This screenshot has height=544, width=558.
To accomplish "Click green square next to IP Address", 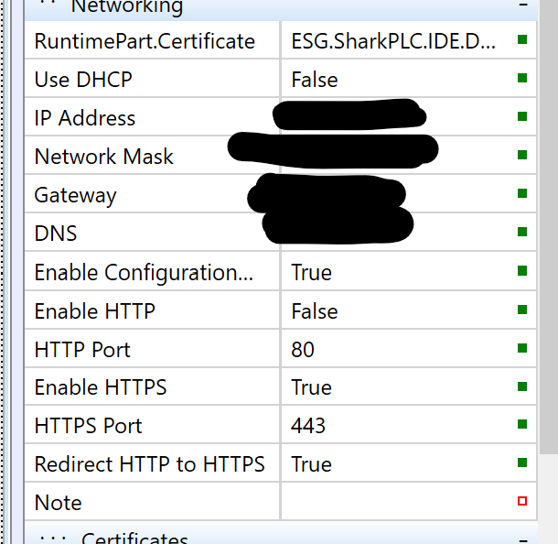I will point(522,117).
